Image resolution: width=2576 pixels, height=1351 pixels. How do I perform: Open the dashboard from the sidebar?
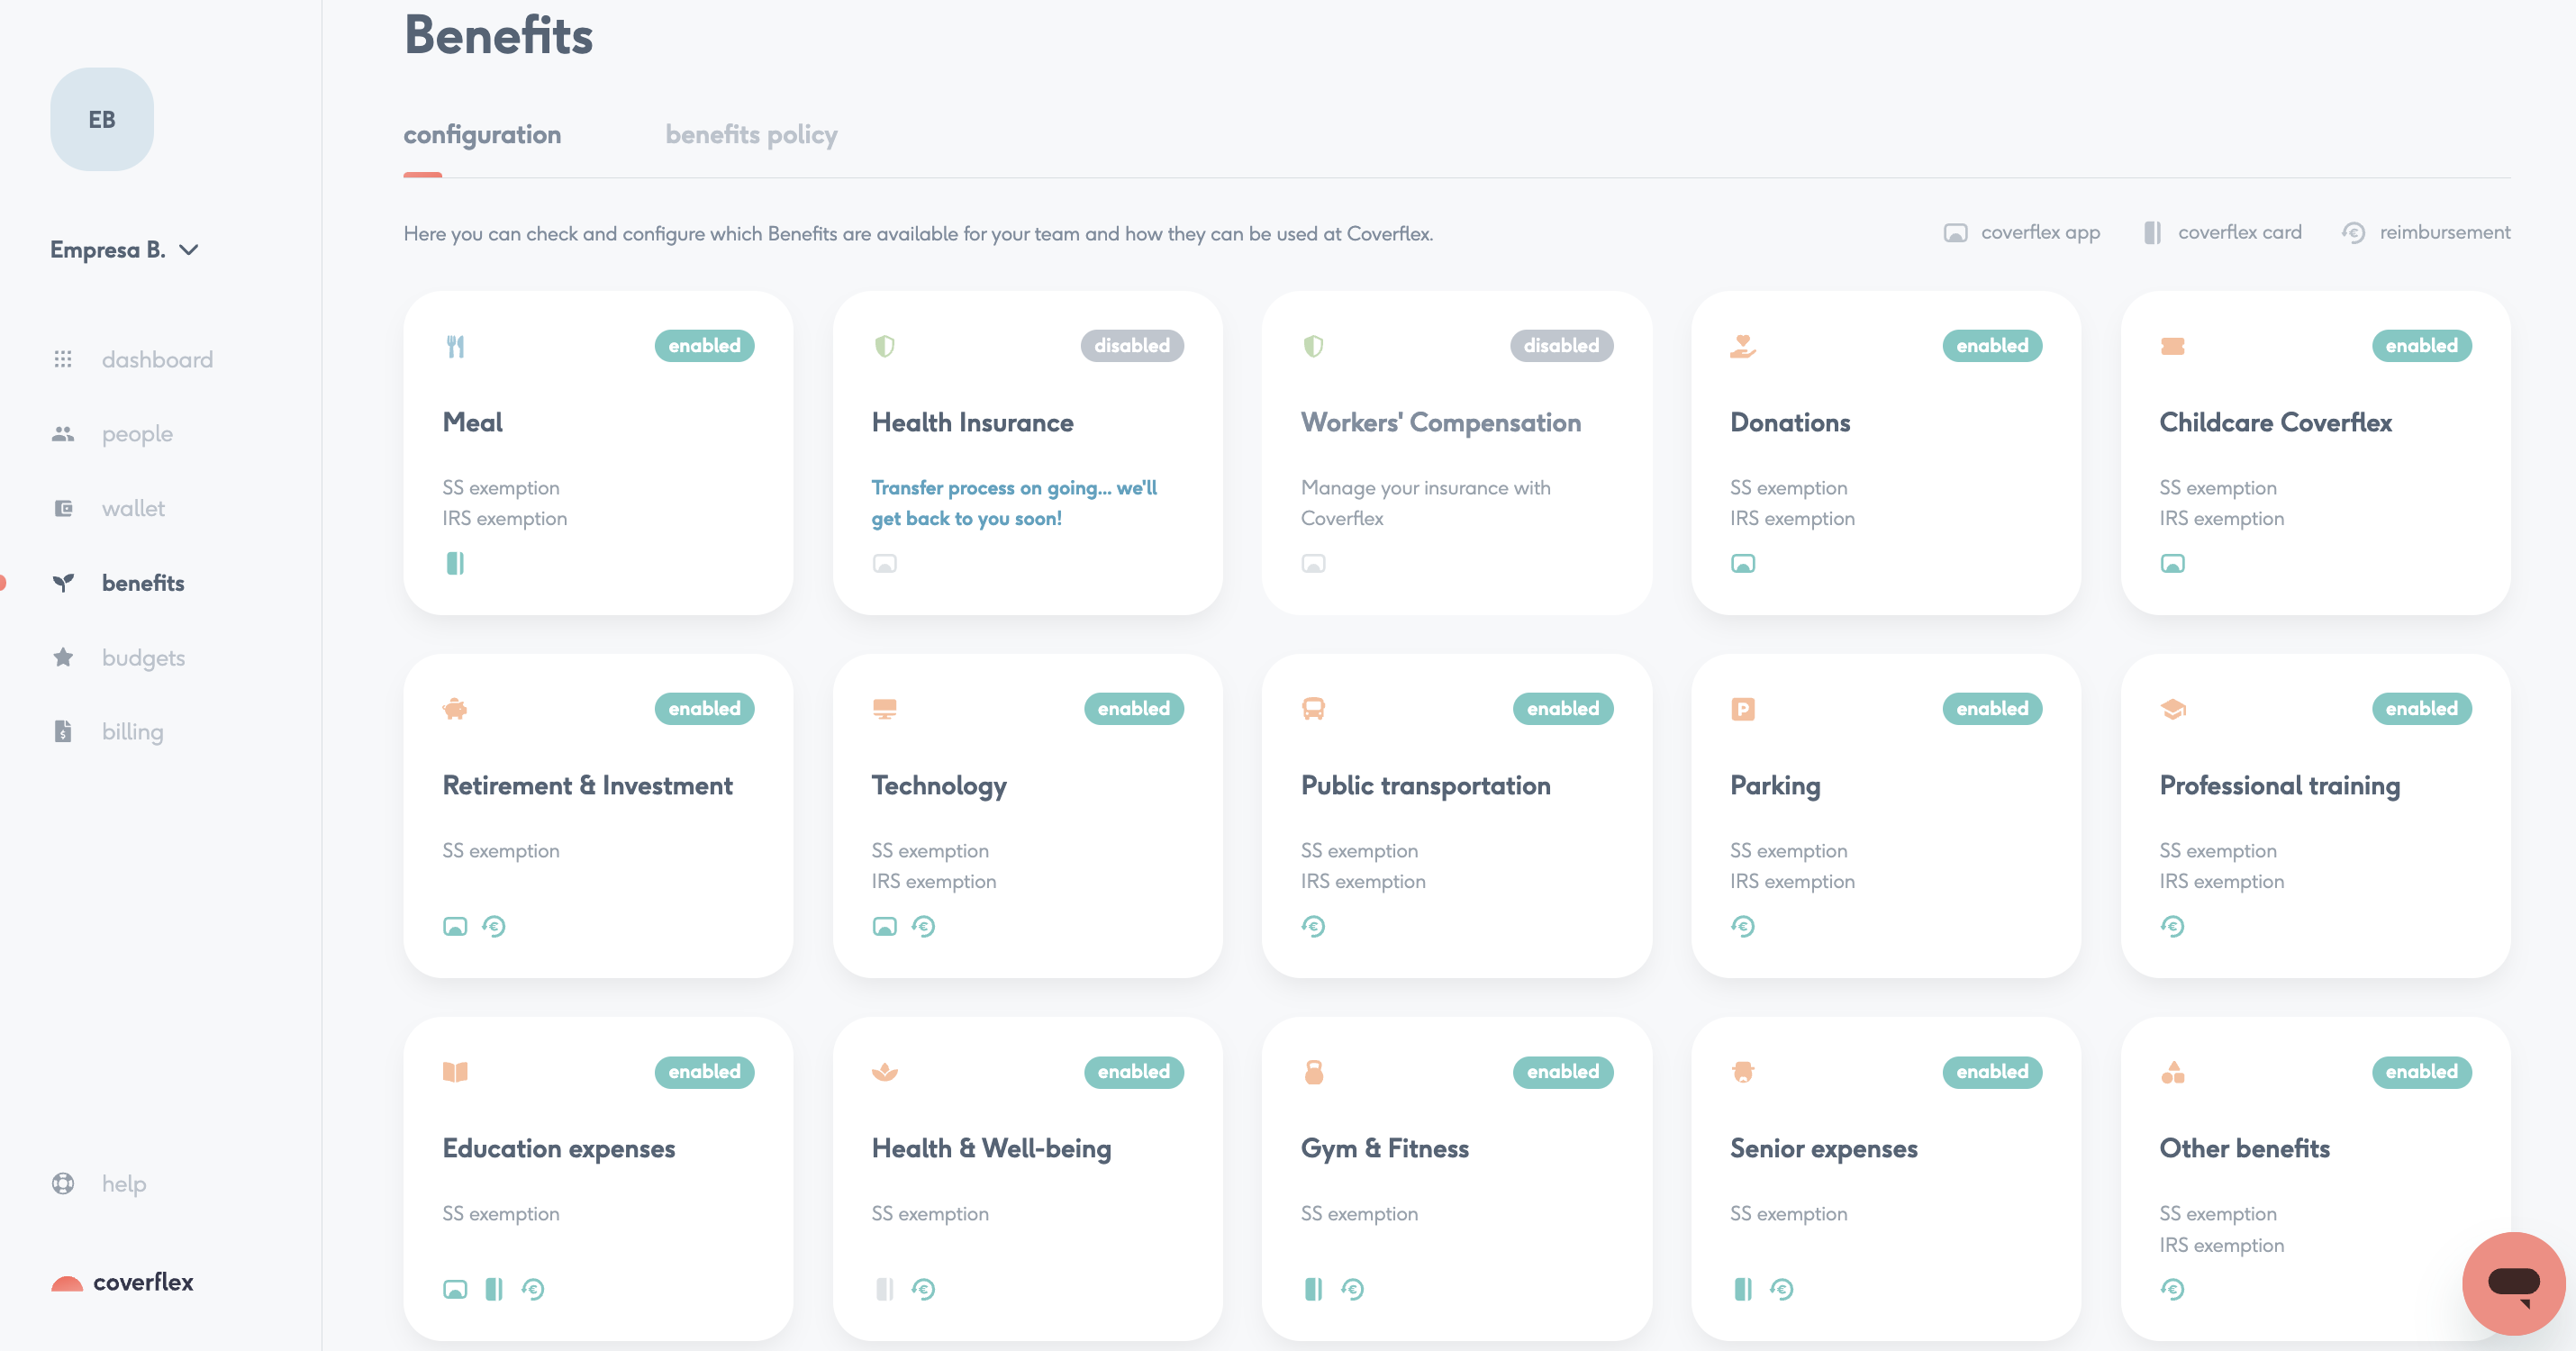[64, 358]
